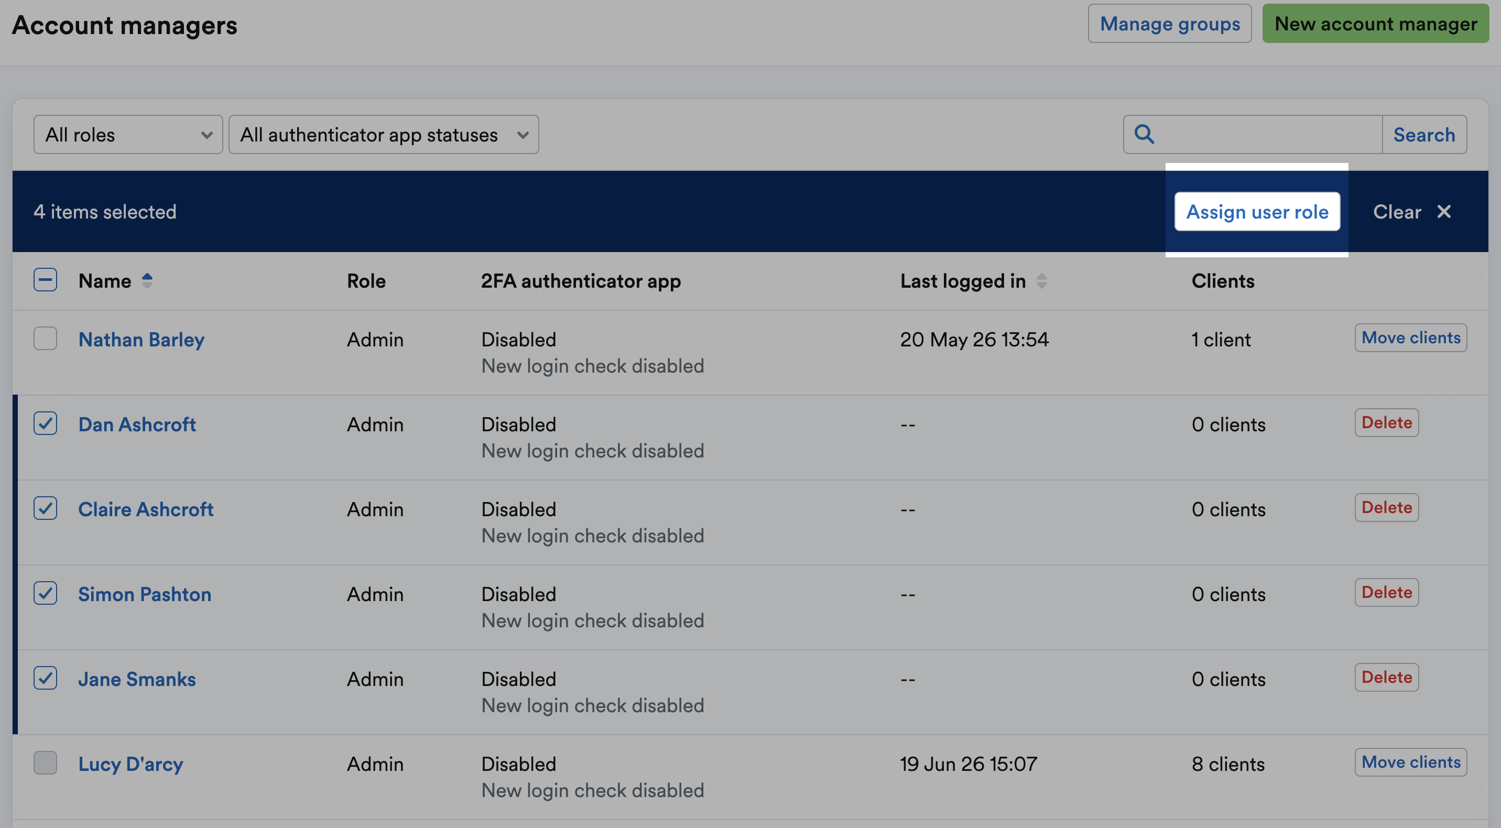1501x828 pixels.
Task: Open Simon Pashton's profile link
Action: [x=145, y=594]
